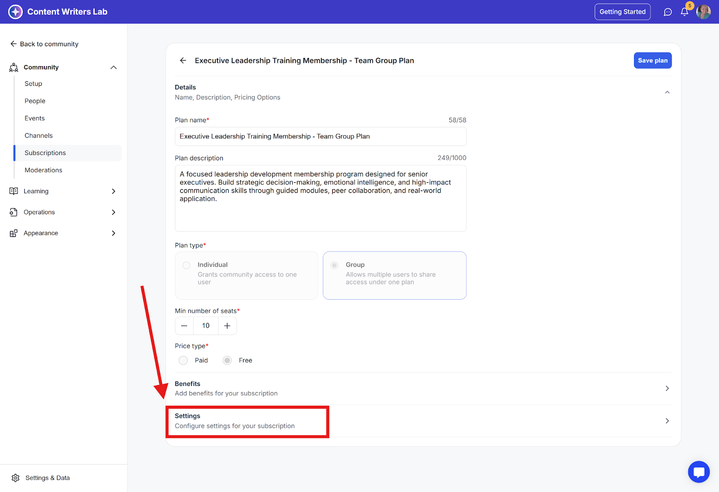The height and width of the screenshot is (492, 719).
Task: Collapse the Details section chevron
Action: (x=667, y=92)
